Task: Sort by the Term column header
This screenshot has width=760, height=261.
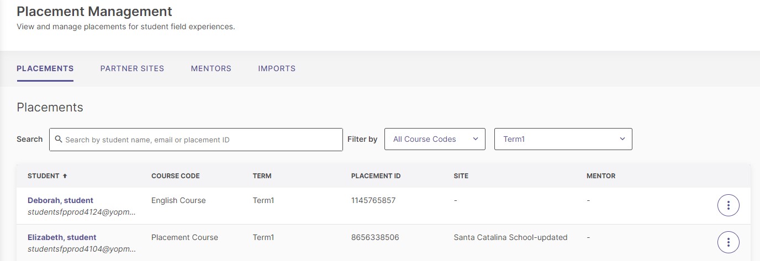Action: coord(262,176)
